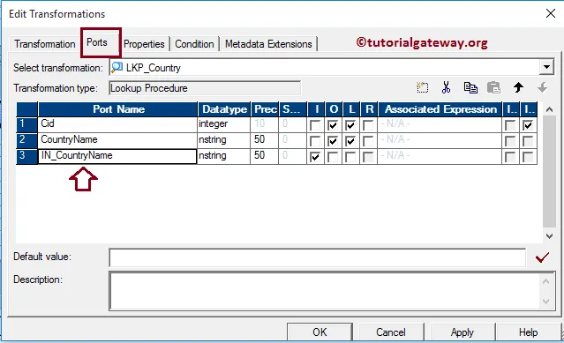The width and height of the screenshot is (564, 343).
Task: Select row header number 1
Action: coord(27,124)
